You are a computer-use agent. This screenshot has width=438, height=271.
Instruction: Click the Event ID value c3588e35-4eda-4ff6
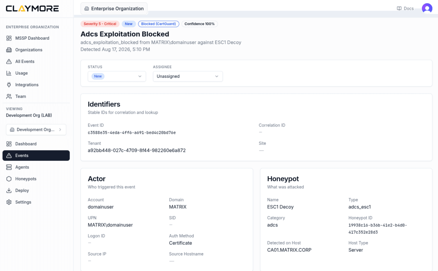[x=132, y=133]
